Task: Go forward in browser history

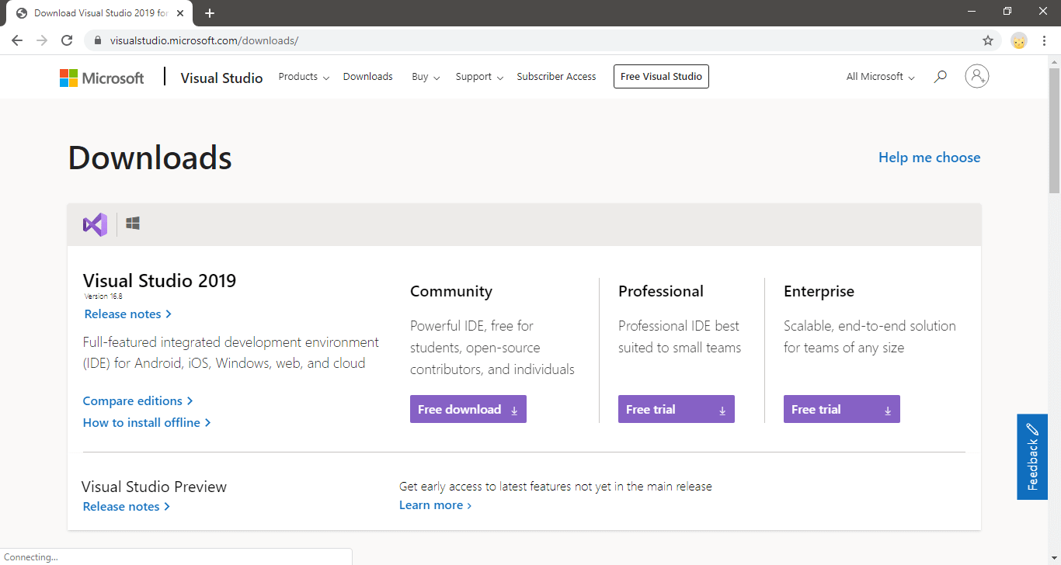Action: pos(42,40)
